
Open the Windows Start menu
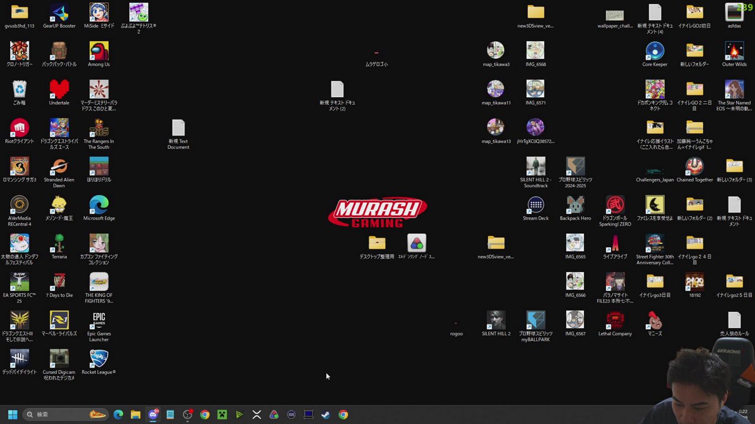click(x=12, y=415)
